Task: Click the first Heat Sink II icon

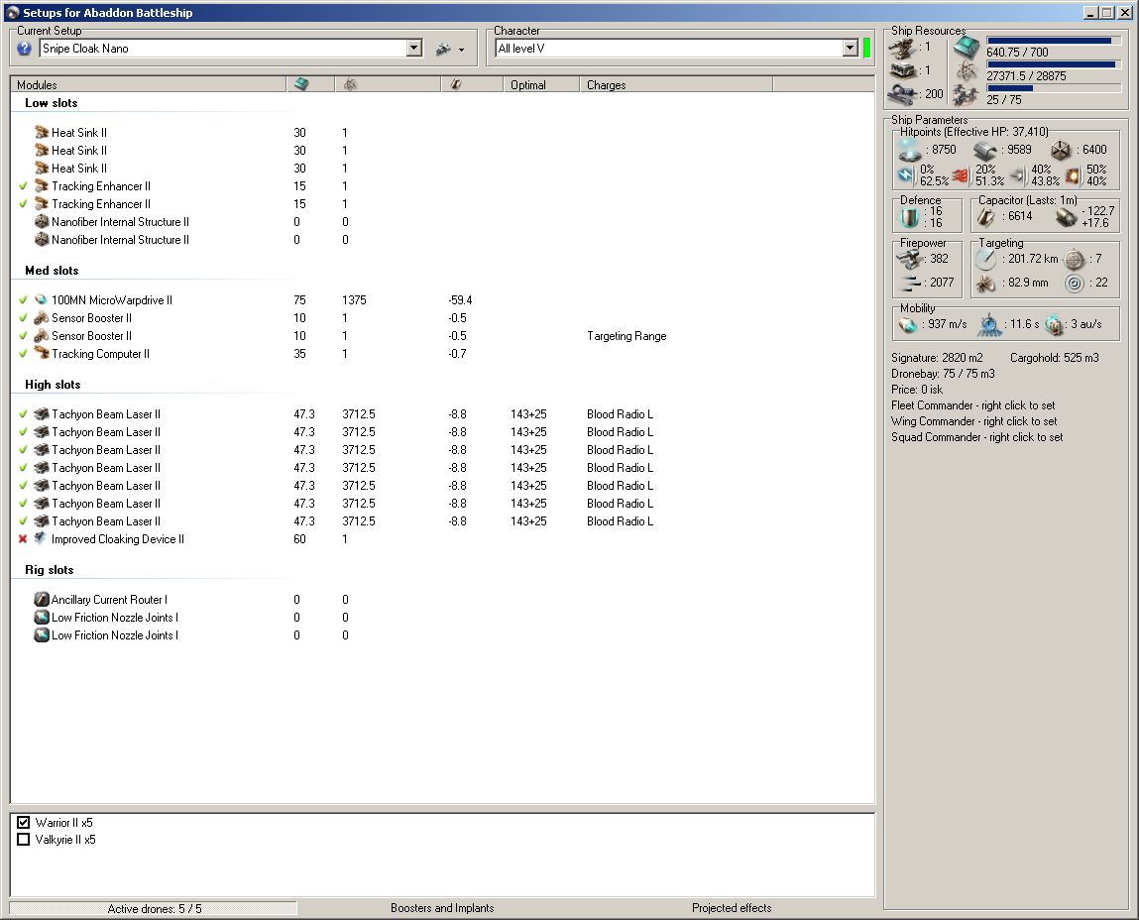Action: (42, 132)
